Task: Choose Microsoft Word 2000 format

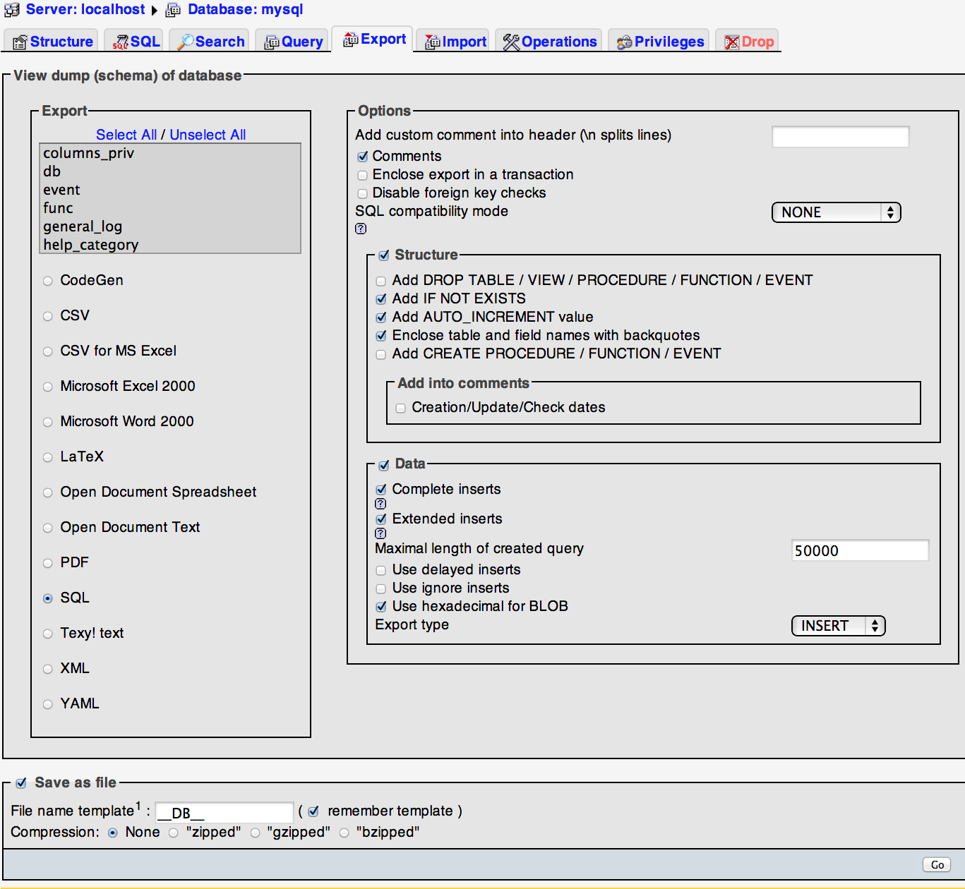Action: [x=48, y=422]
